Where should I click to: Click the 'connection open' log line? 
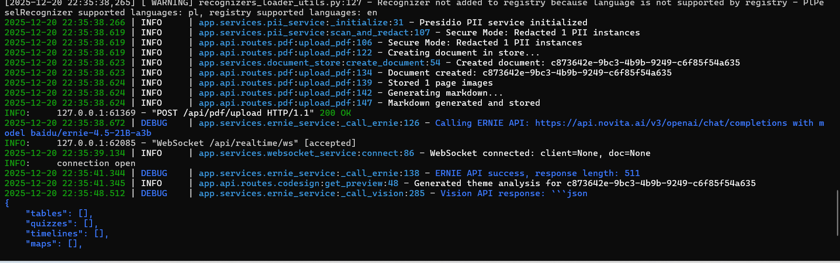tap(96, 163)
